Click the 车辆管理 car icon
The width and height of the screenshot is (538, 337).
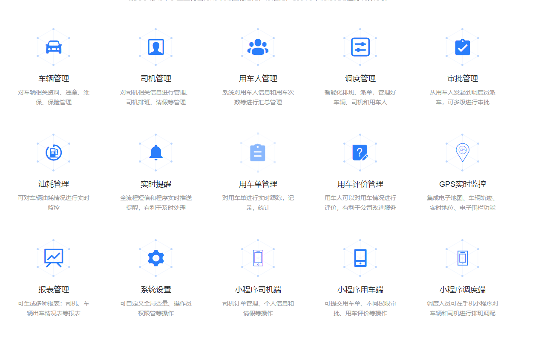53,47
